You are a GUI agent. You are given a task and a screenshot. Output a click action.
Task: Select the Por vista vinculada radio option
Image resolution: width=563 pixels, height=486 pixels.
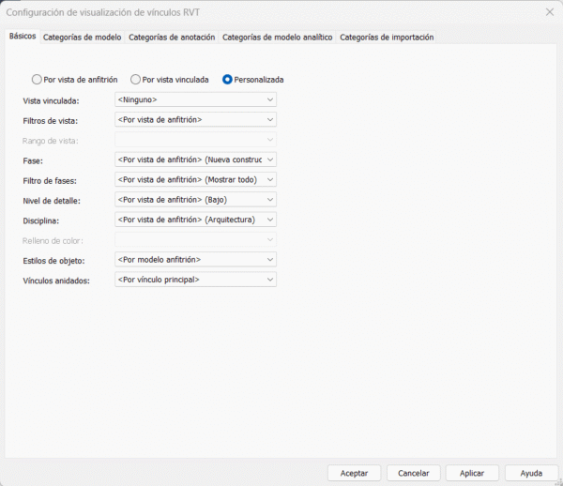pyautogui.click(x=136, y=80)
